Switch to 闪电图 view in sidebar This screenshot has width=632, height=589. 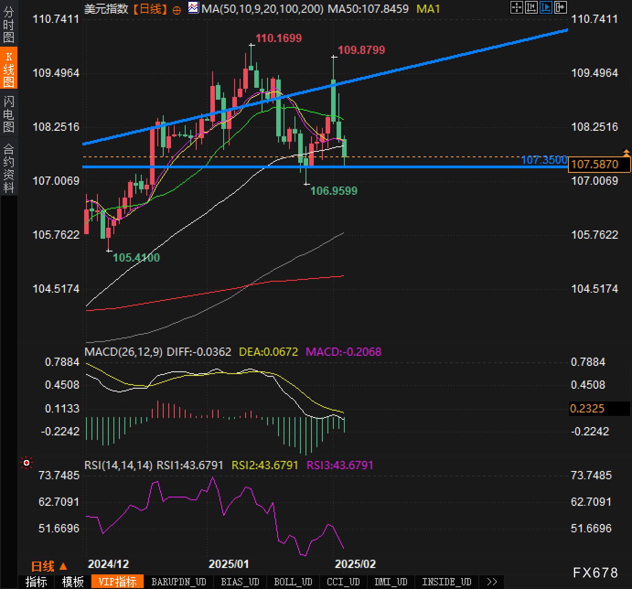[9, 114]
